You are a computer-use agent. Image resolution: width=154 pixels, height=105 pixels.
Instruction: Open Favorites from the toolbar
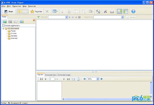(x=36, y=11)
